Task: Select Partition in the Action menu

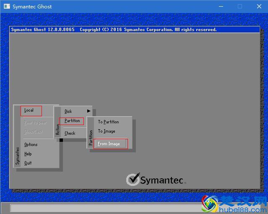Action: (x=72, y=121)
